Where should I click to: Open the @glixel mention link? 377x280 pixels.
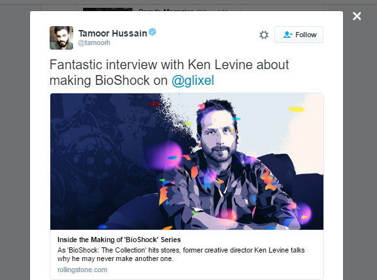click(193, 80)
